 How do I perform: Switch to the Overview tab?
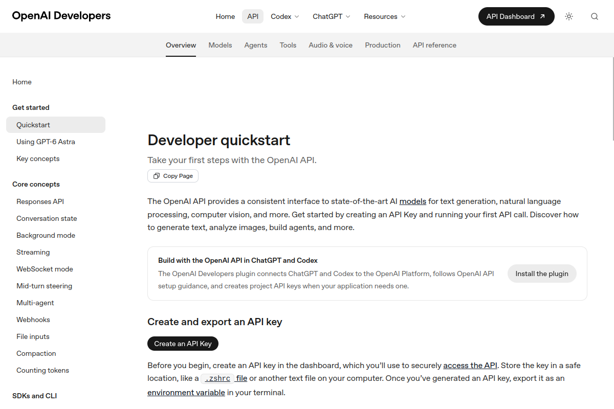tap(181, 45)
